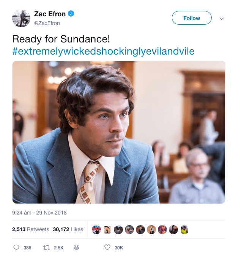The image size is (233, 260).
Task: Go to the @ZacEfron handle link
Action: click(x=47, y=23)
